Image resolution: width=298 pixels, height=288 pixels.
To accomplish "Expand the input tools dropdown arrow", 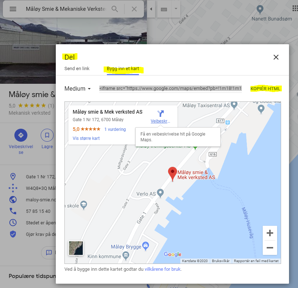I will pyautogui.click(x=176, y=9).
